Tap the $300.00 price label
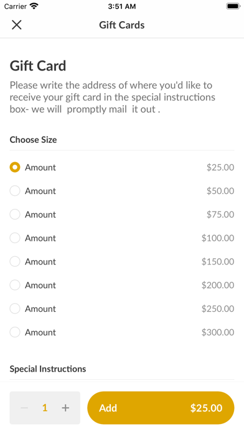244x434 pixels. (x=218, y=332)
